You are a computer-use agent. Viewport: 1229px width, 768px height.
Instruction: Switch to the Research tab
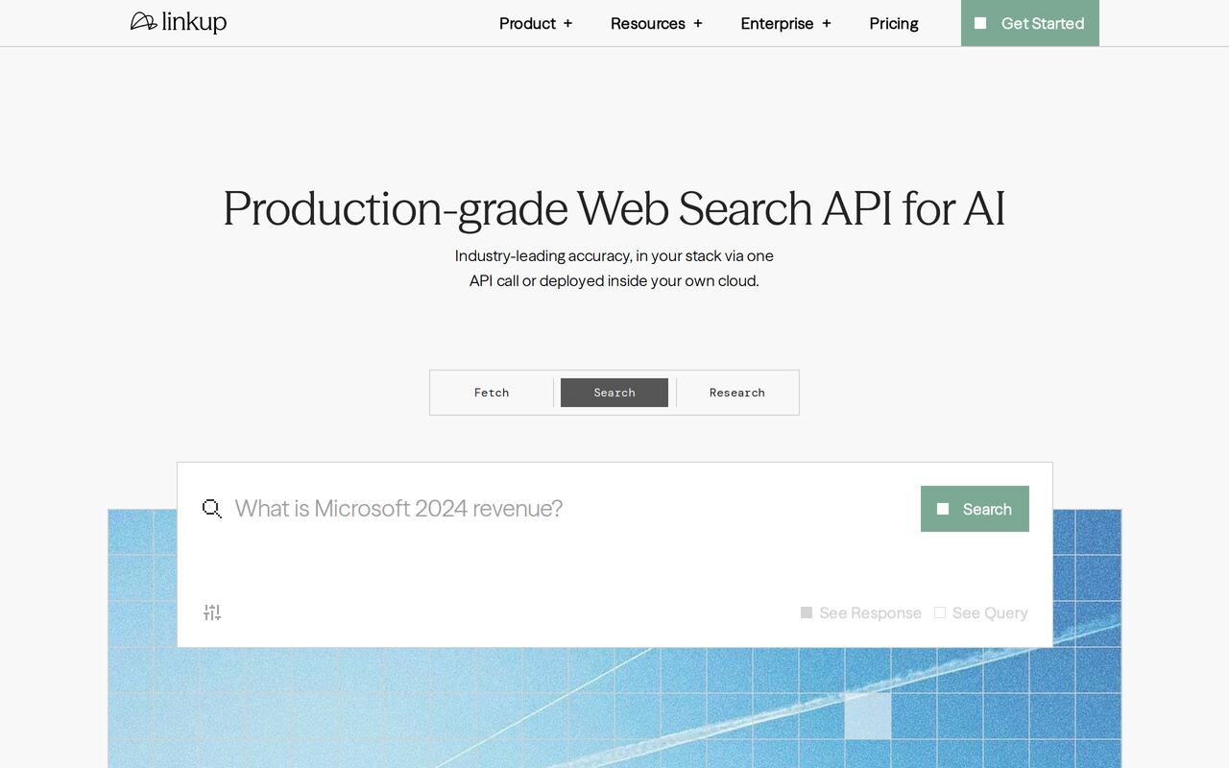pos(737,393)
